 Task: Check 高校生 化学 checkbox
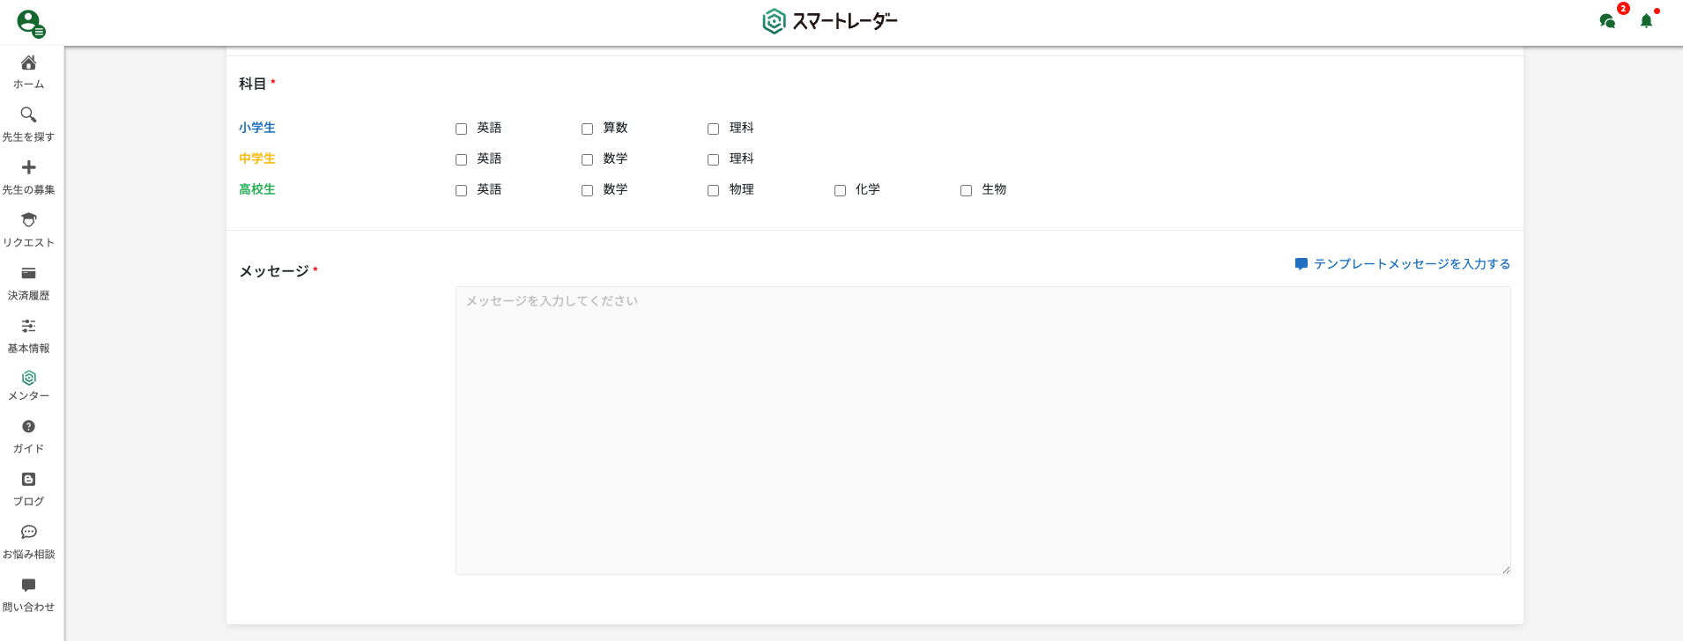pos(840,190)
